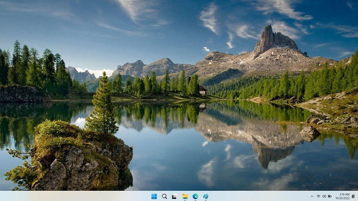Click empty taskbar space left of the Start button
Viewport: 358px width, 201px height.
pyautogui.click(x=75, y=196)
